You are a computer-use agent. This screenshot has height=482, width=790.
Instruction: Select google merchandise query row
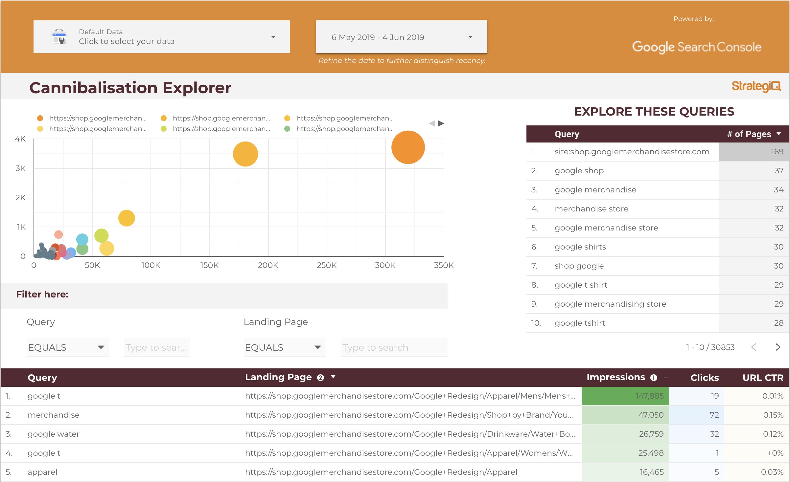[658, 190]
